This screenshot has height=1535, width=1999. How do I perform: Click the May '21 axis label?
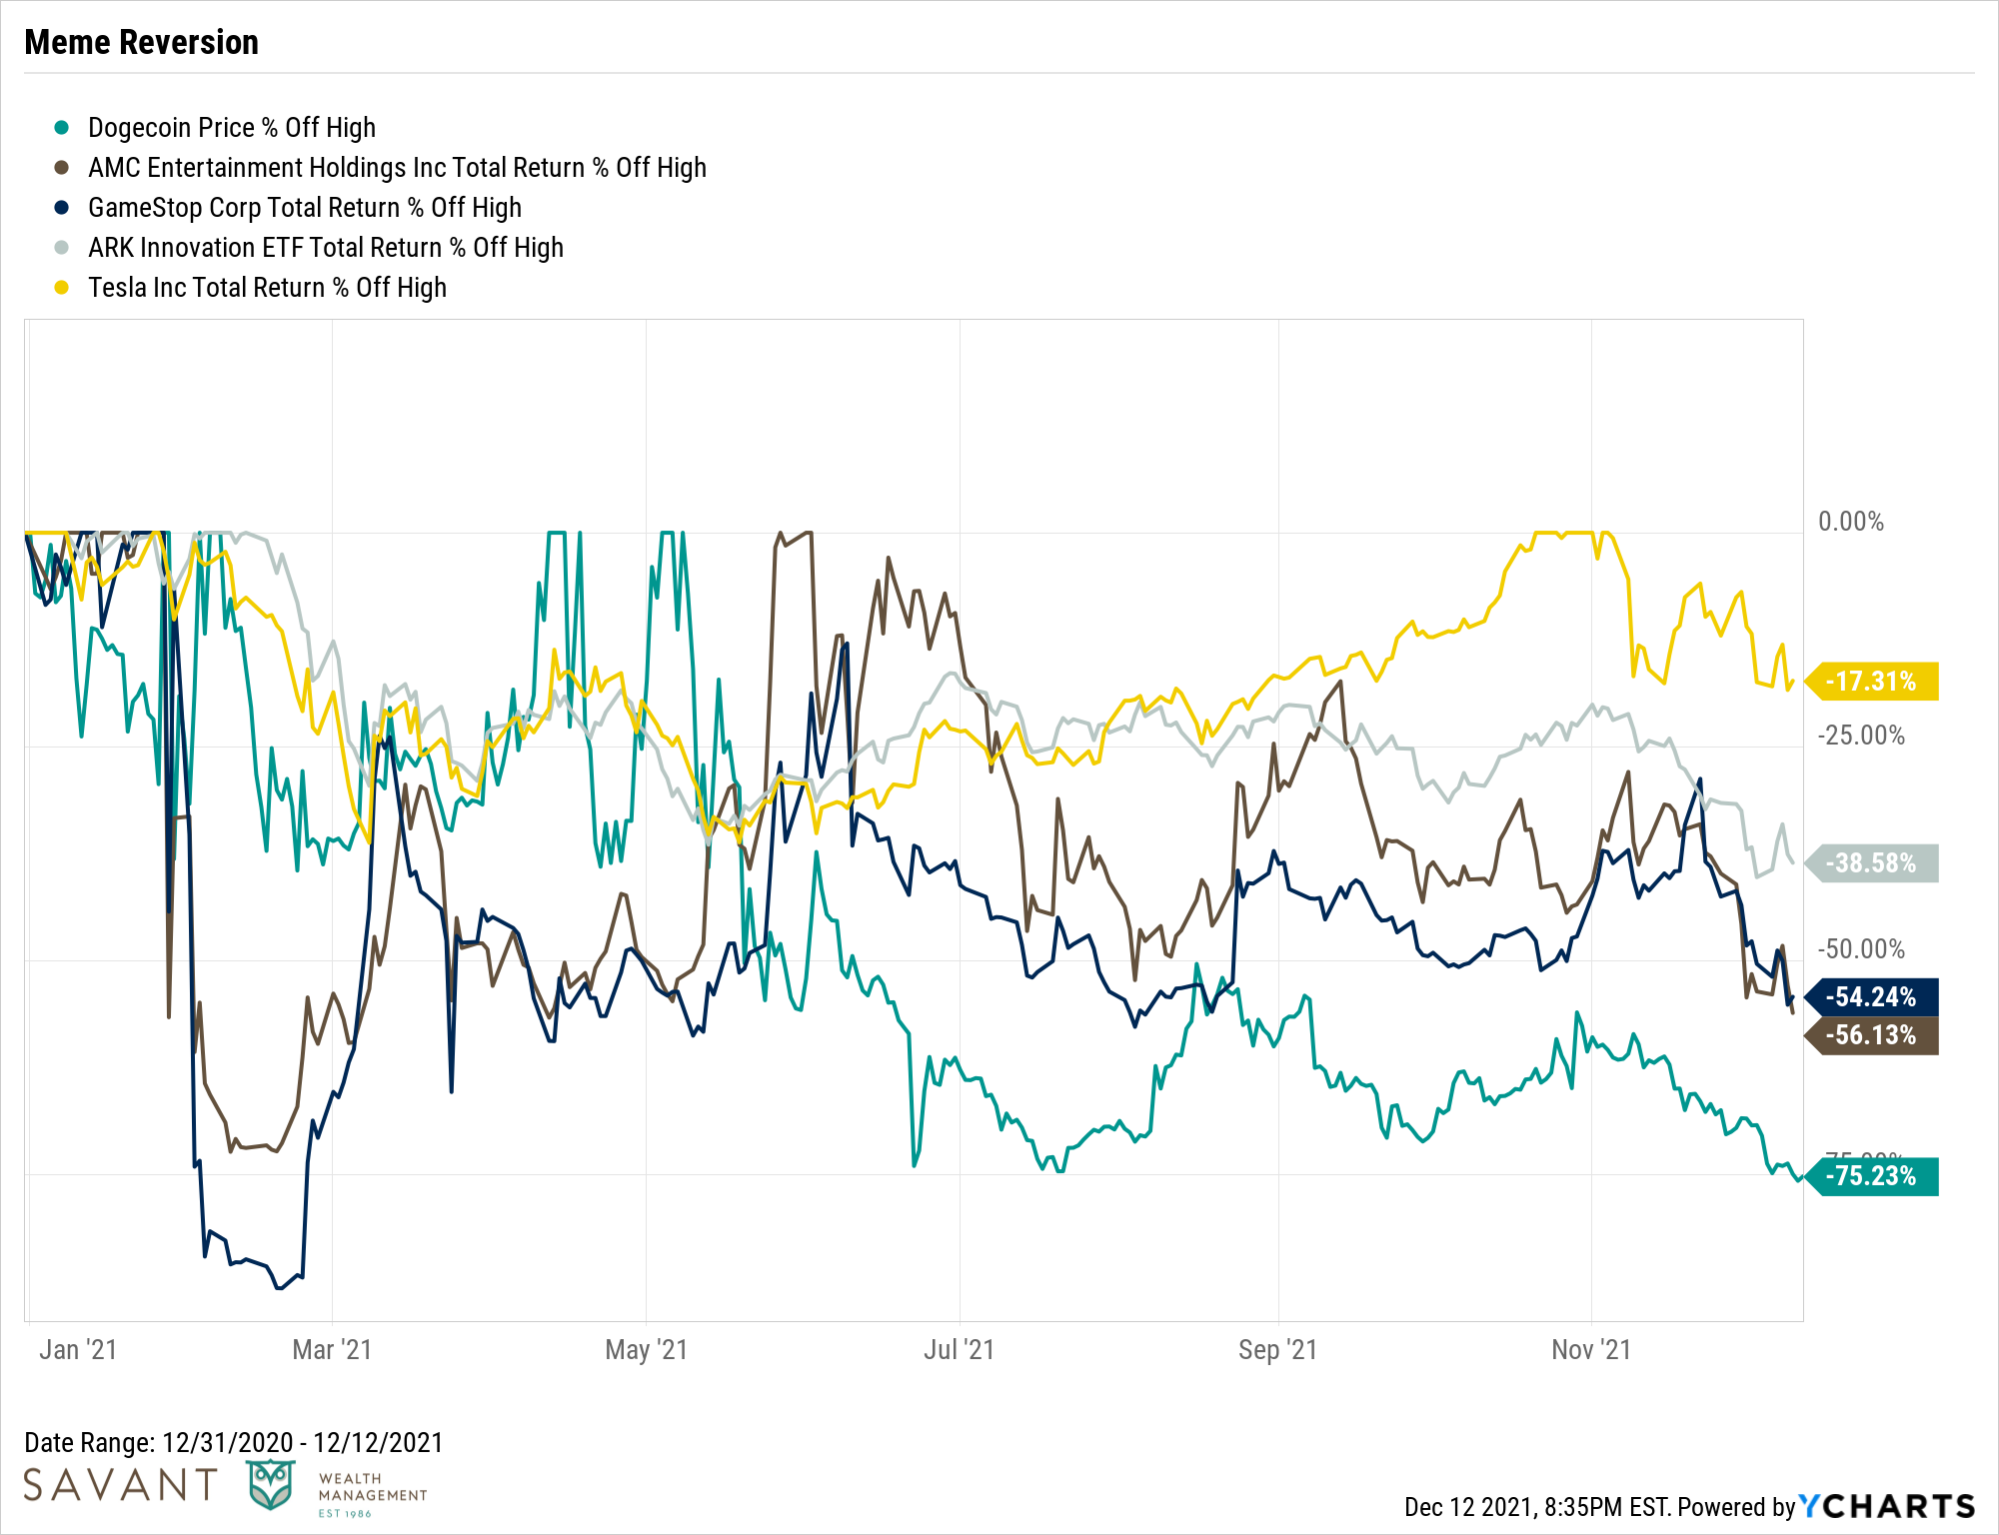click(x=646, y=1350)
